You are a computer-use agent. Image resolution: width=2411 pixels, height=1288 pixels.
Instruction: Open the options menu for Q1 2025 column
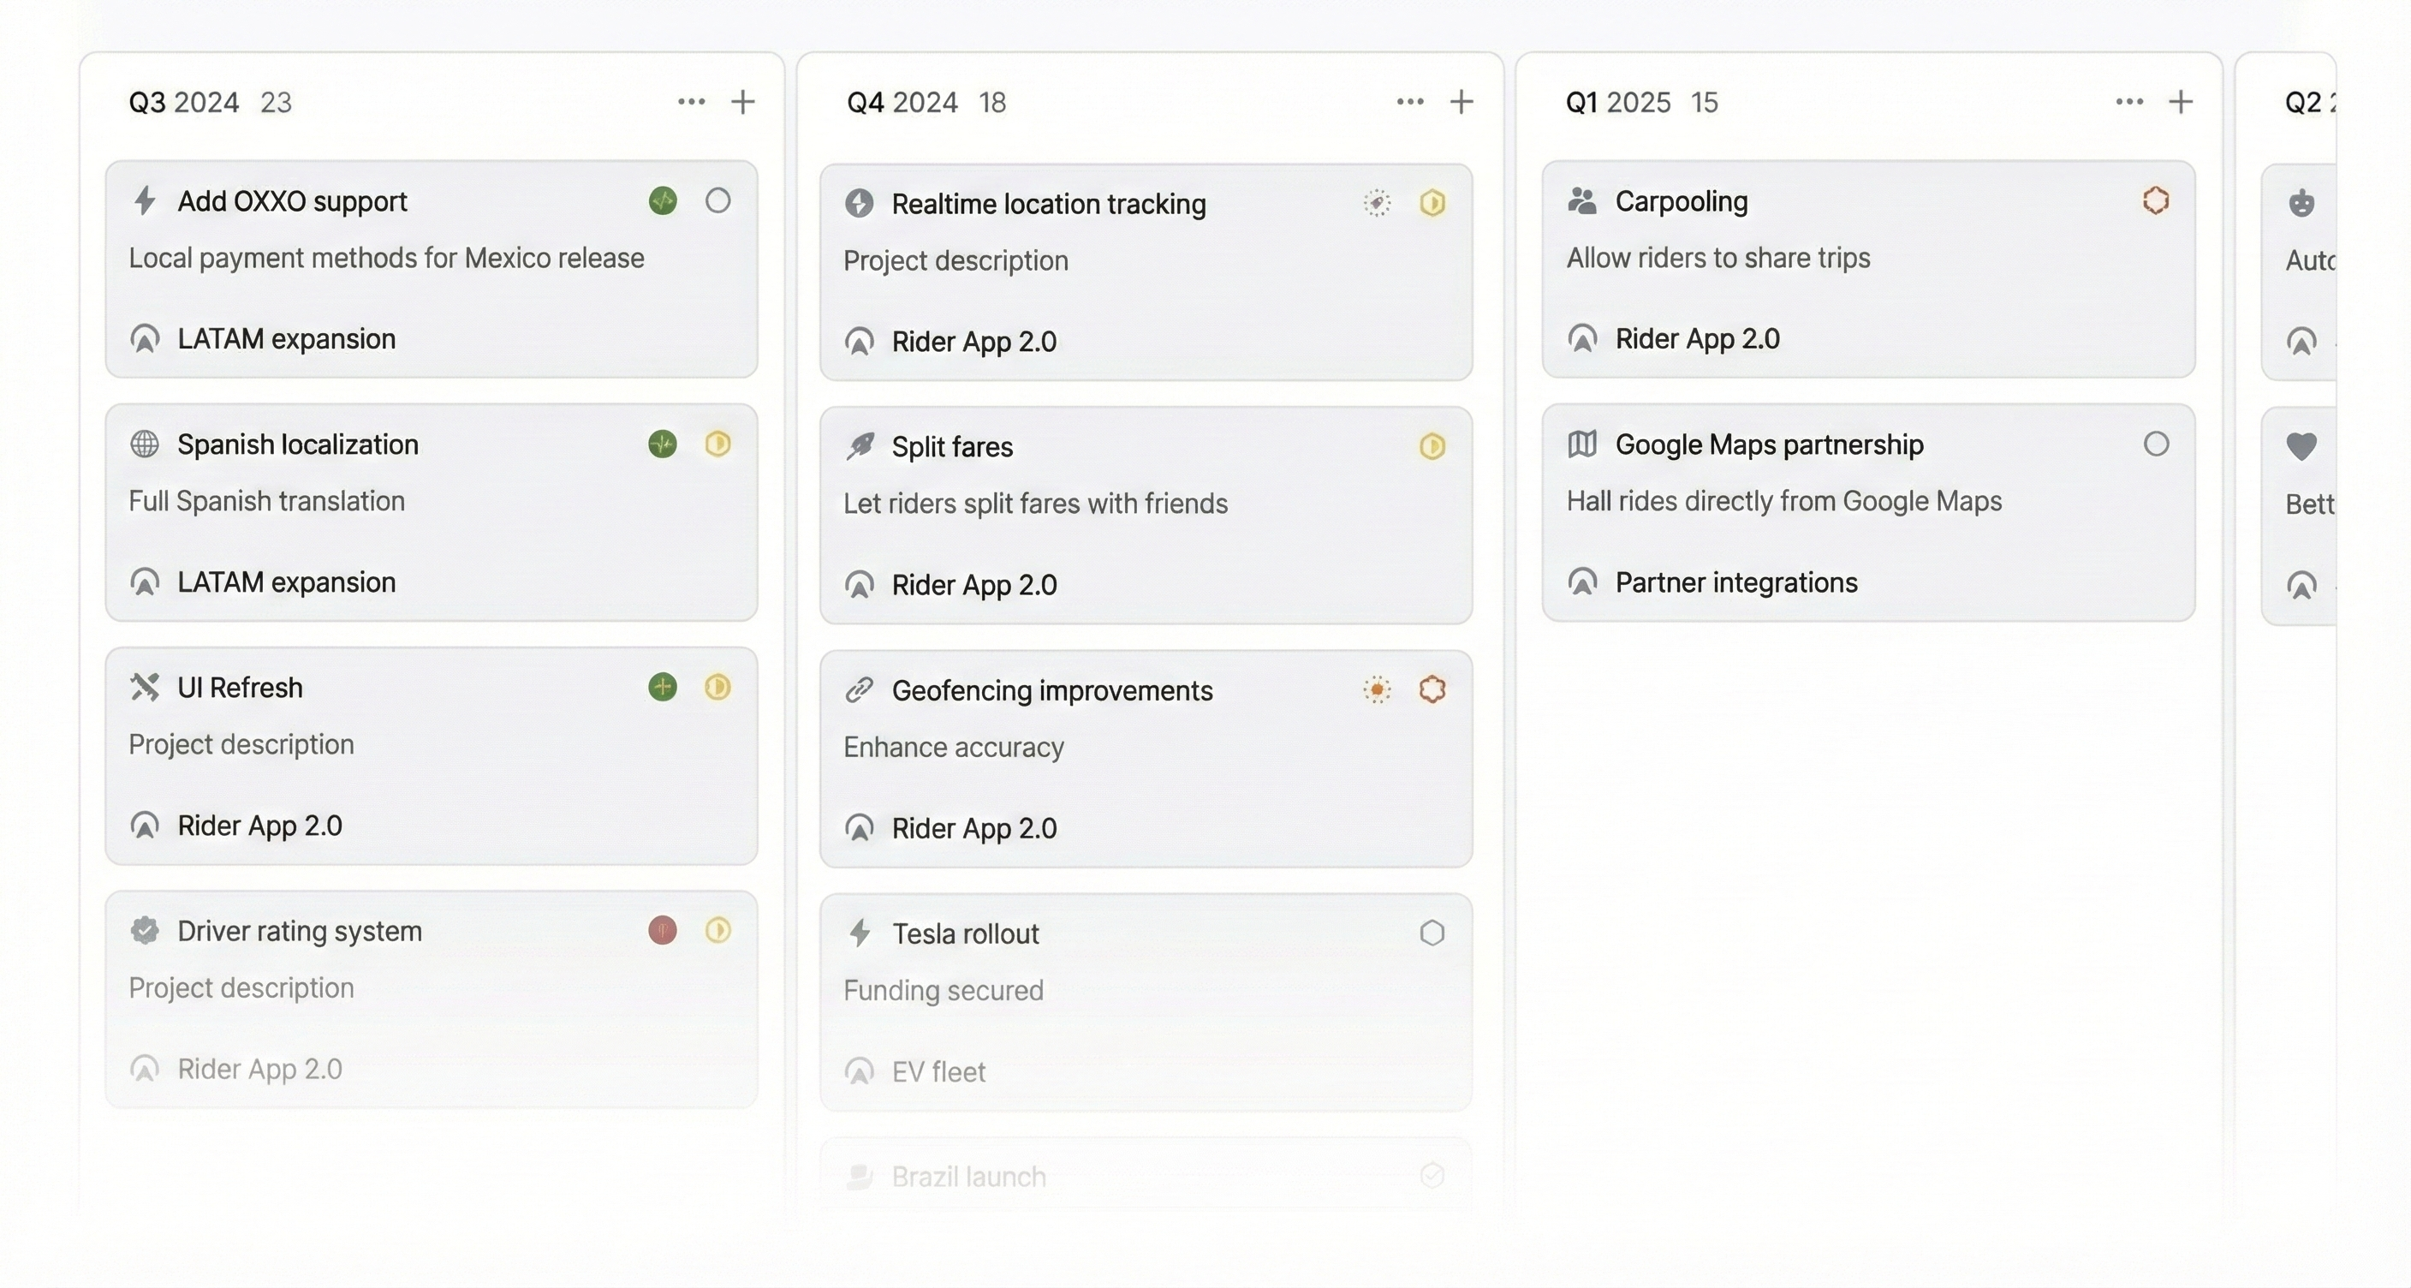tap(2128, 101)
